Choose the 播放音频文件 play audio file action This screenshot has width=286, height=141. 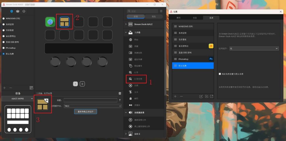tap(140, 120)
